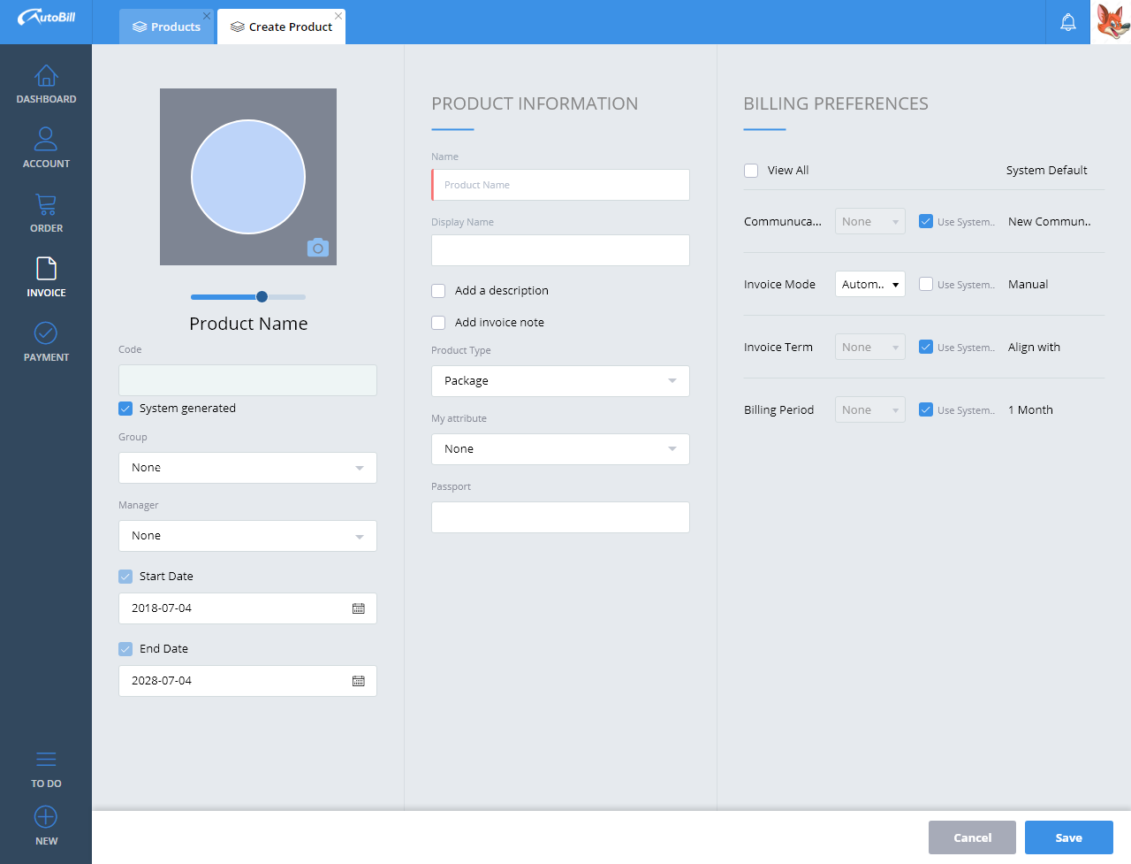The width and height of the screenshot is (1131, 864).
Task: Click the camera icon on product image
Action: tap(318, 248)
